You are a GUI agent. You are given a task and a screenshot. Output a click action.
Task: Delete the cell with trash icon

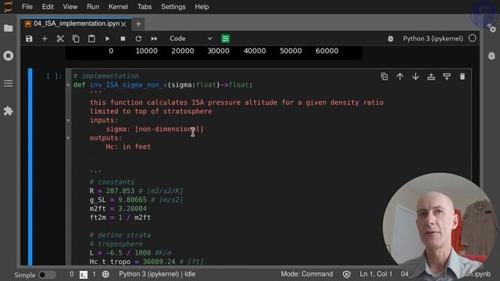[462, 76]
